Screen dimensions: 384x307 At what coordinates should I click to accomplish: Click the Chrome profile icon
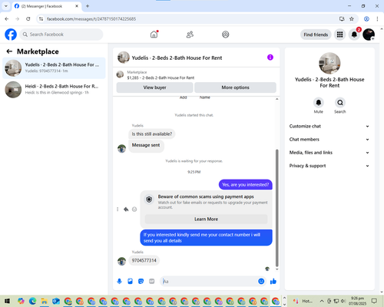pos(366,19)
